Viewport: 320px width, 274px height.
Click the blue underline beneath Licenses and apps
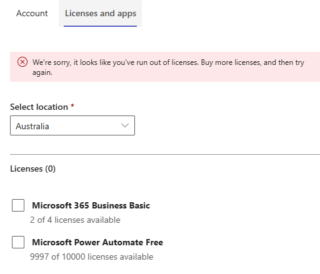[100, 26]
